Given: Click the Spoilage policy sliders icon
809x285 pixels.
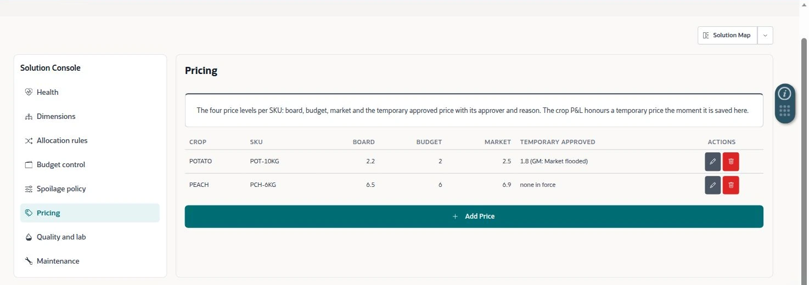Looking at the screenshot, I should [29, 189].
